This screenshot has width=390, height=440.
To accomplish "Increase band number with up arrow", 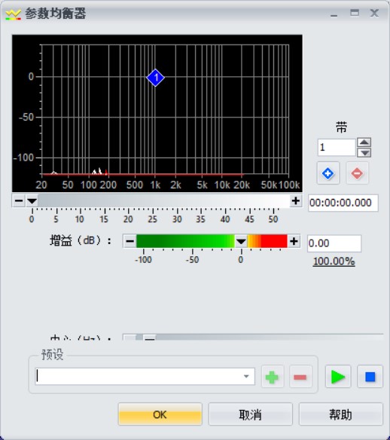I will click(x=364, y=142).
